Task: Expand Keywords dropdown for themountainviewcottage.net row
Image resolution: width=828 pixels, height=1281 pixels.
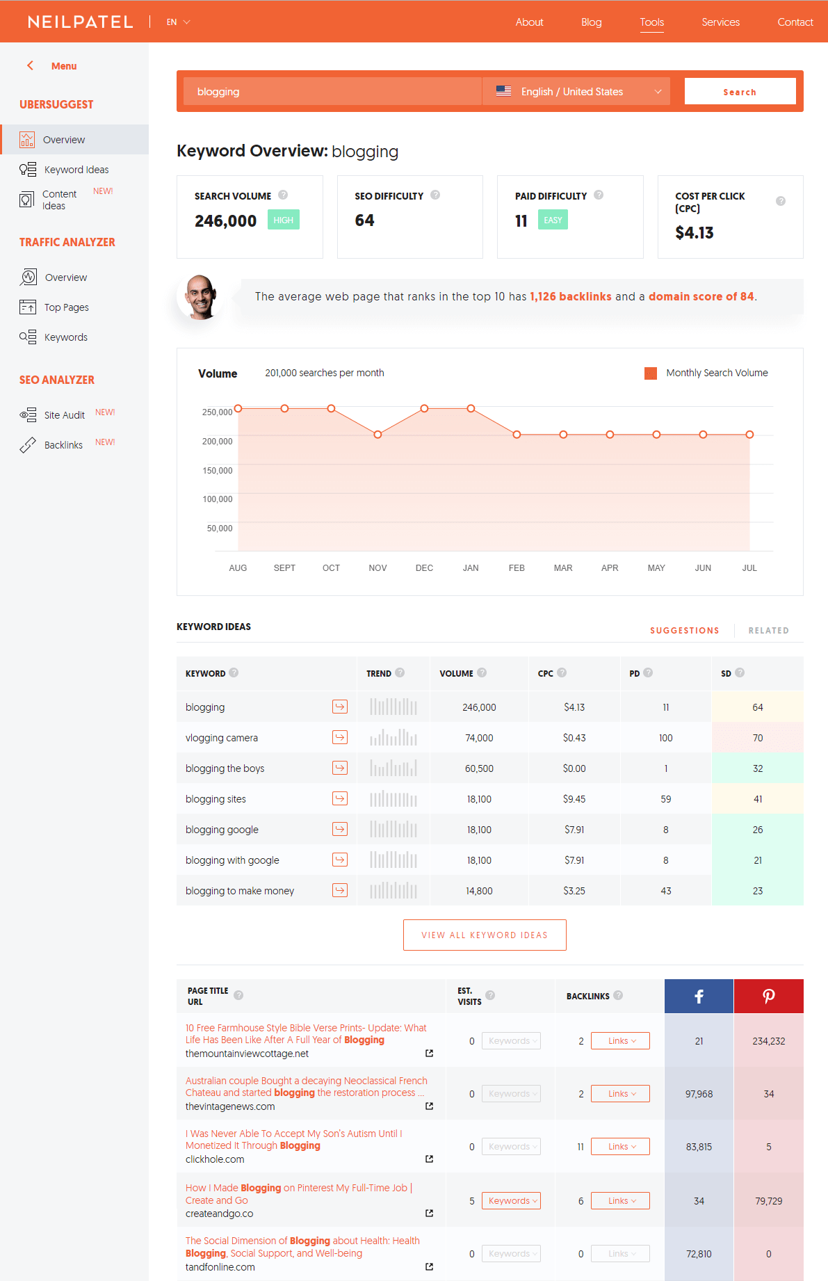Action: tap(511, 1041)
